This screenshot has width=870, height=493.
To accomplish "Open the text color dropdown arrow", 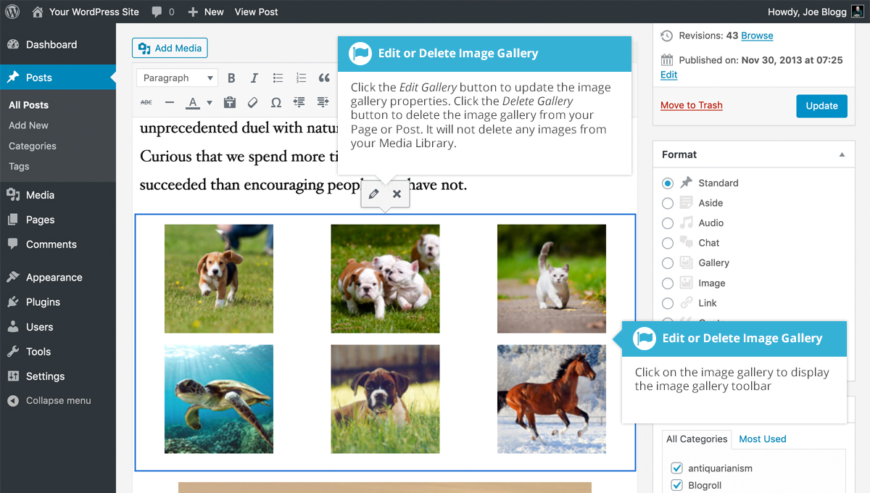I will [209, 101].
